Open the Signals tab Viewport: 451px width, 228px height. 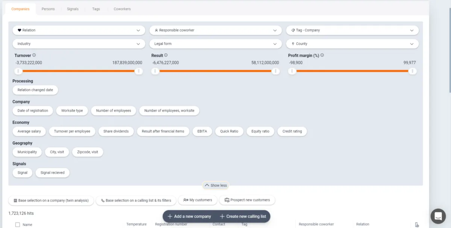[x=73, y=9]
